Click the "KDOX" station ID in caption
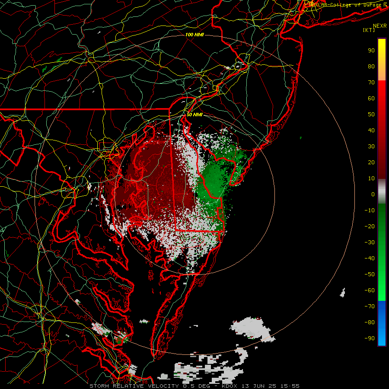This screenshot has width=389, height=389. click(230, 386)
